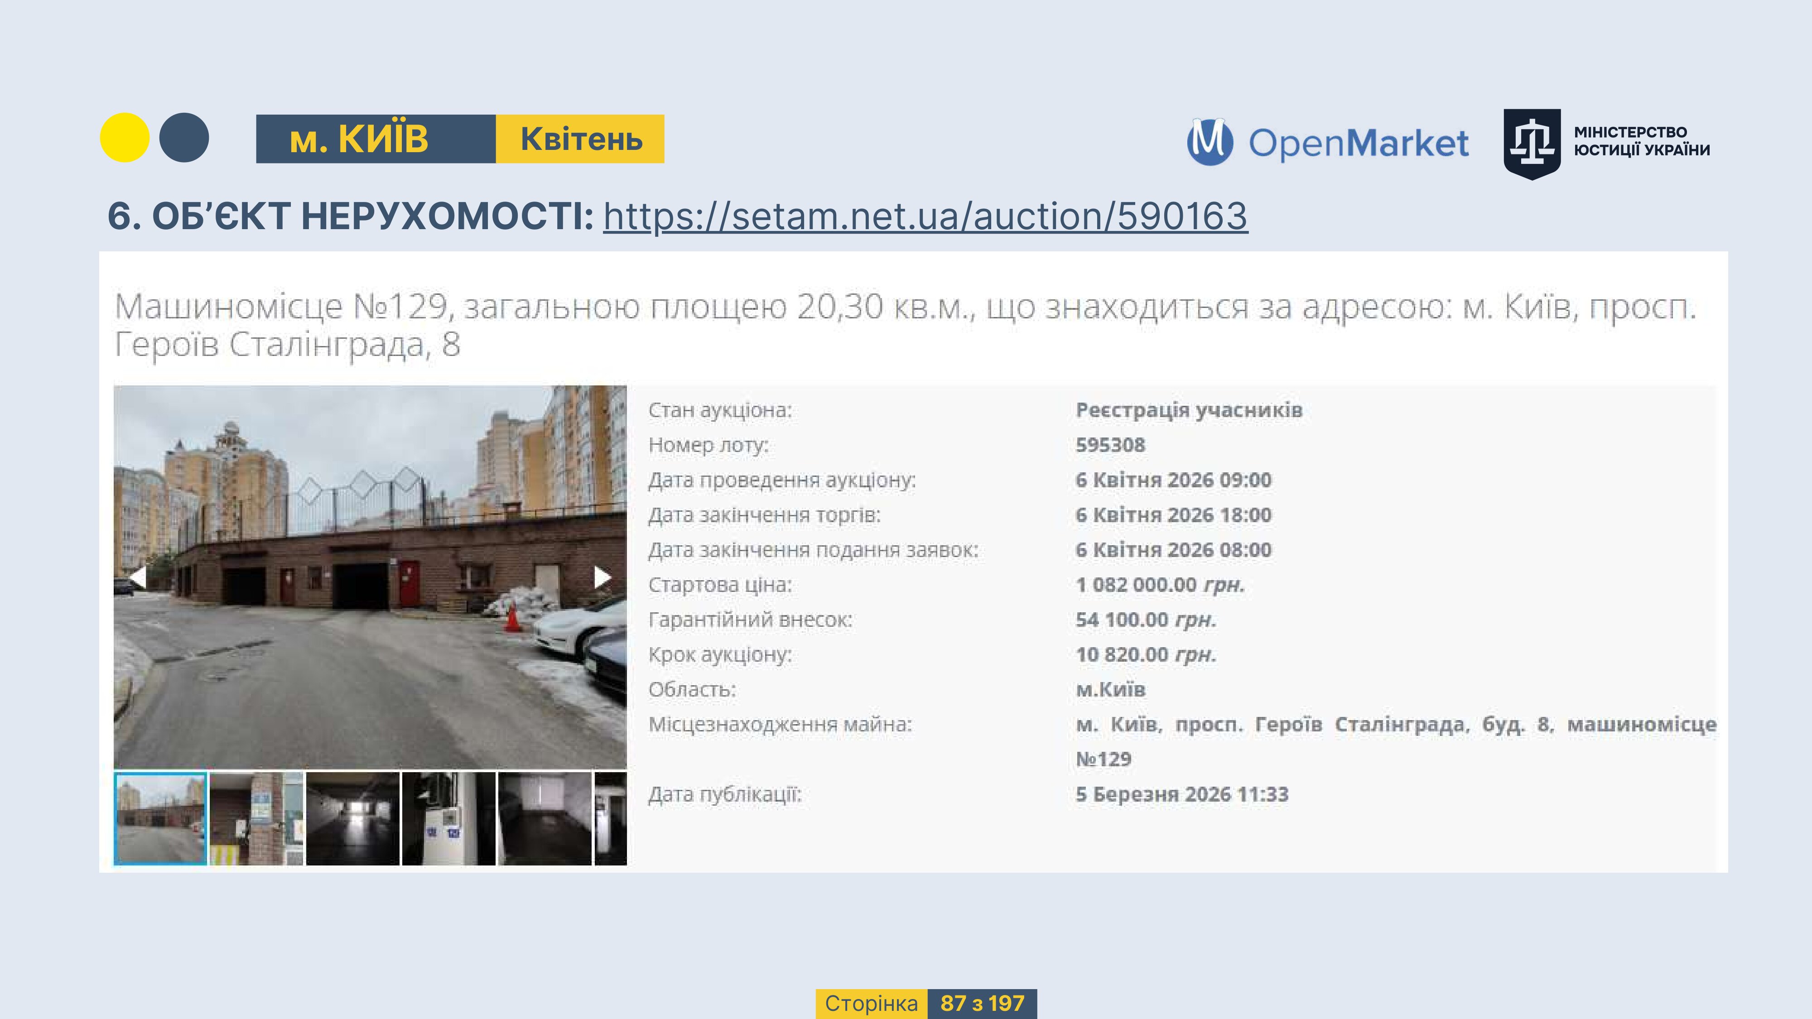The height and width of the screenshot is (1019, 1812).
Task: Select the fourth thumbnail with white box
Action: point(448,818)
